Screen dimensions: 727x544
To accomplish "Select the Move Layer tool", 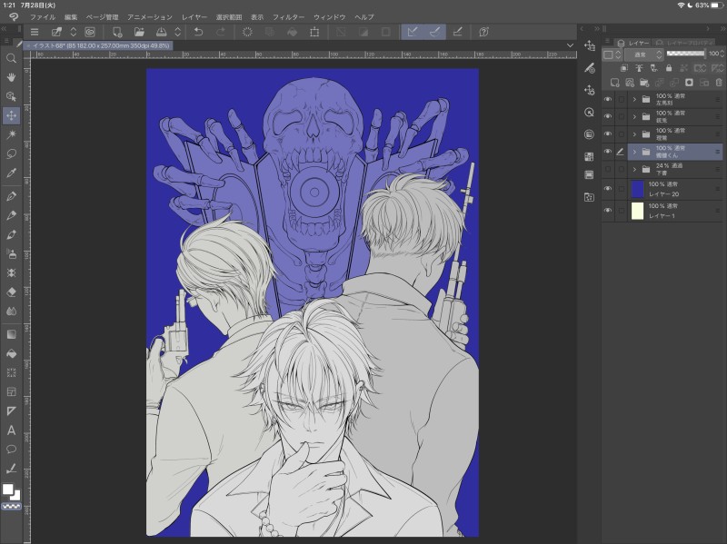I will (x=11, y=115).
